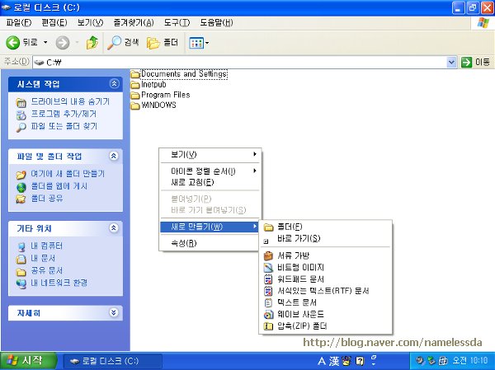The width and height of the screenshot is (495, 370).
Task: Collapse the 기타 위치 panel
Action: point(114,227)
